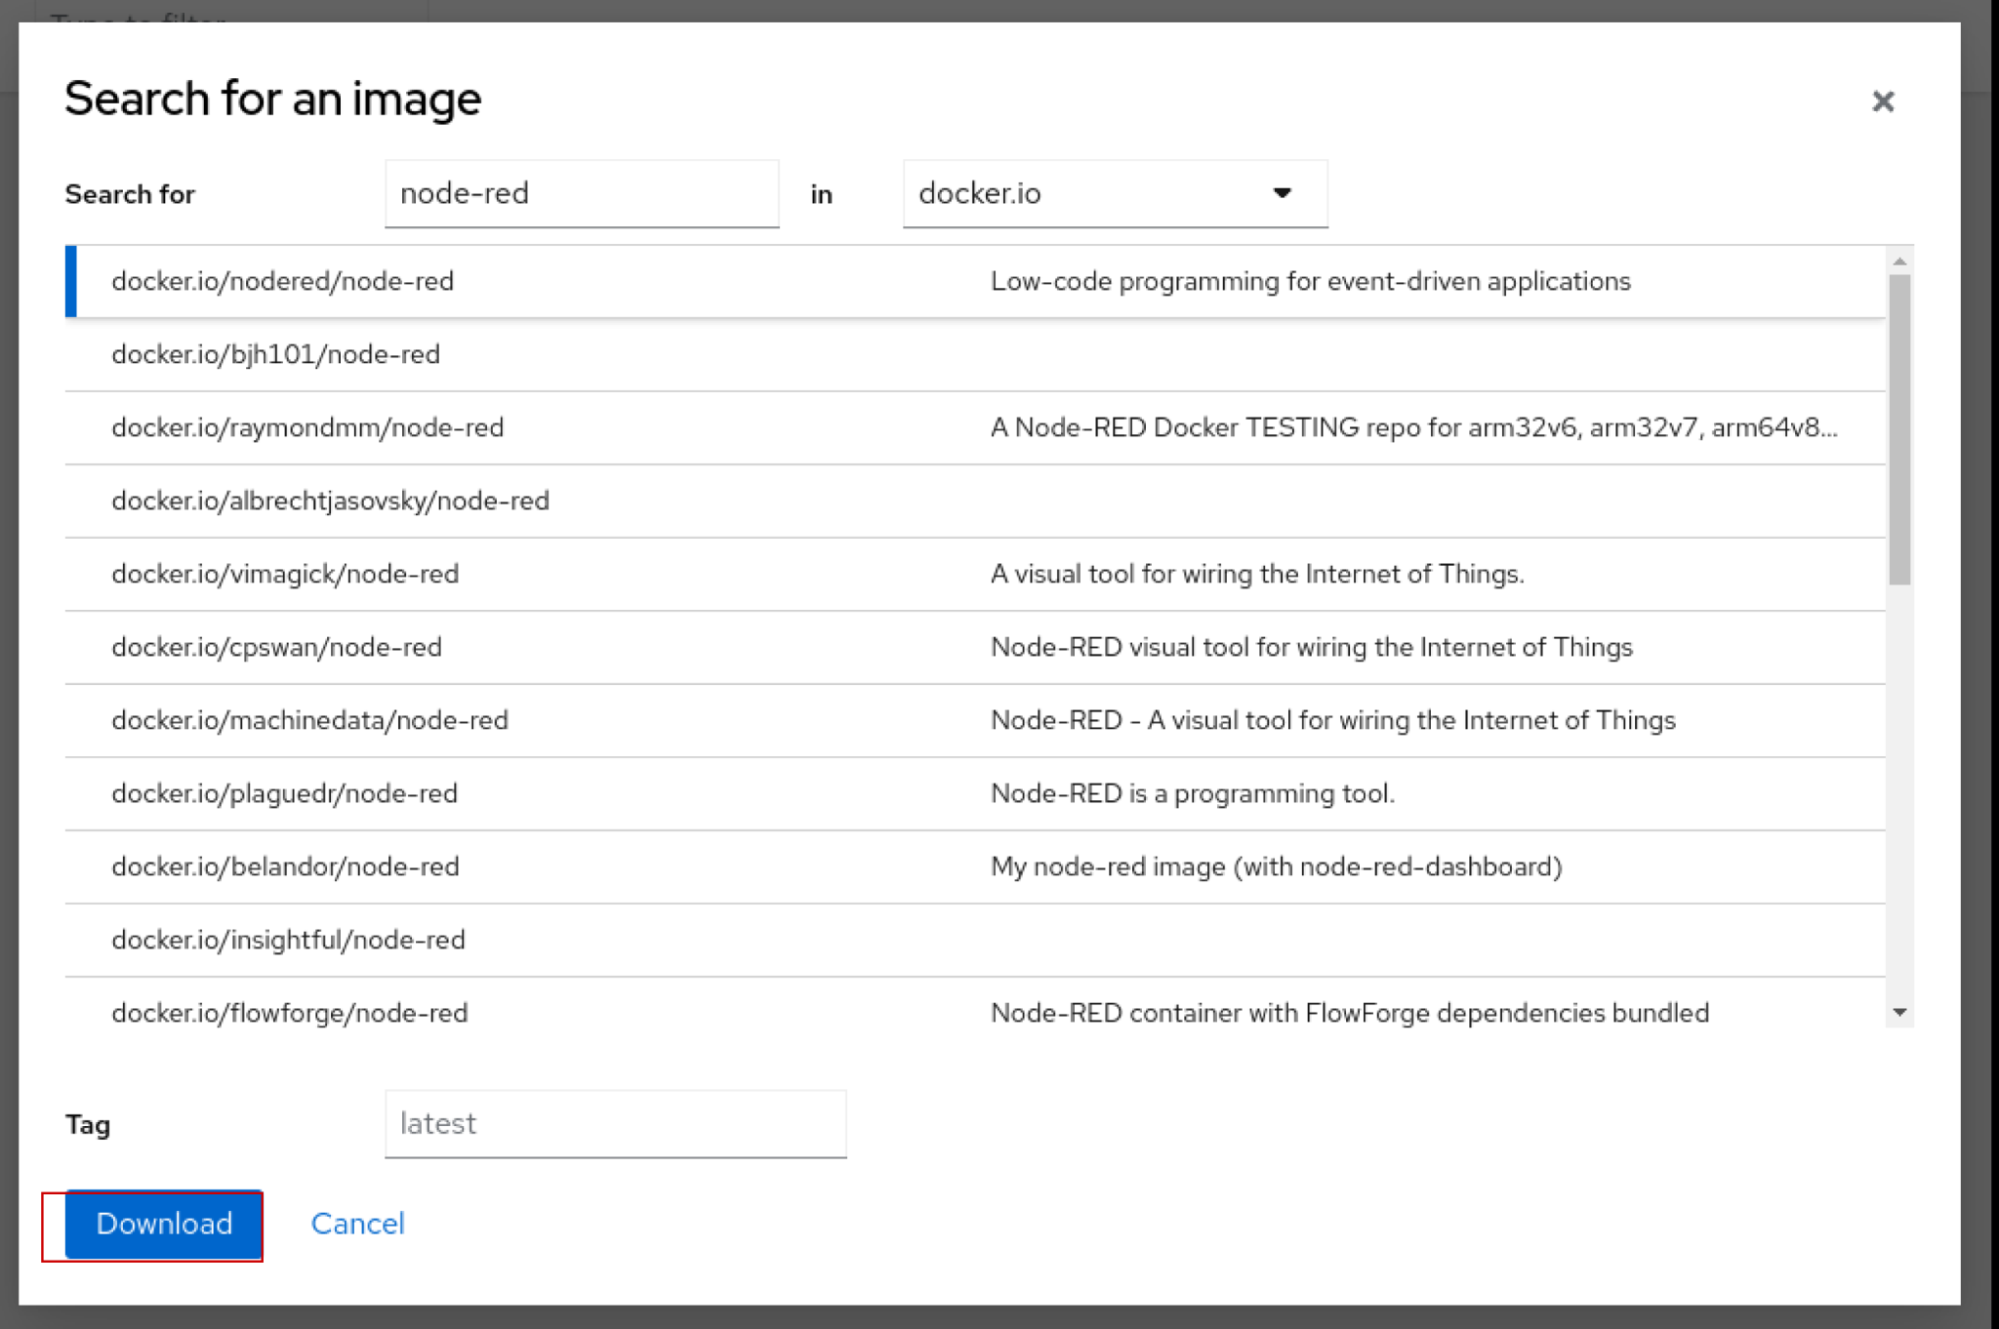The image size is (1999, 1329).
Task: Click scrollbar up arrow in results list
Action: point(1899,261)
